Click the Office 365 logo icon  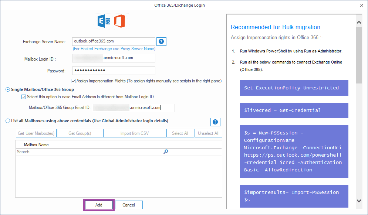119,21
